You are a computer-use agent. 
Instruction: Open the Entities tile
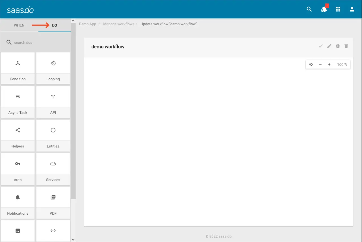coord(53,135)
